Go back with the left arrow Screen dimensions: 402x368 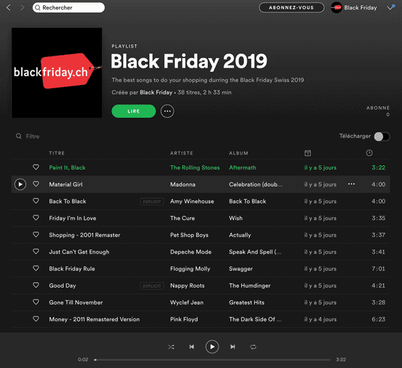[9, 7]
